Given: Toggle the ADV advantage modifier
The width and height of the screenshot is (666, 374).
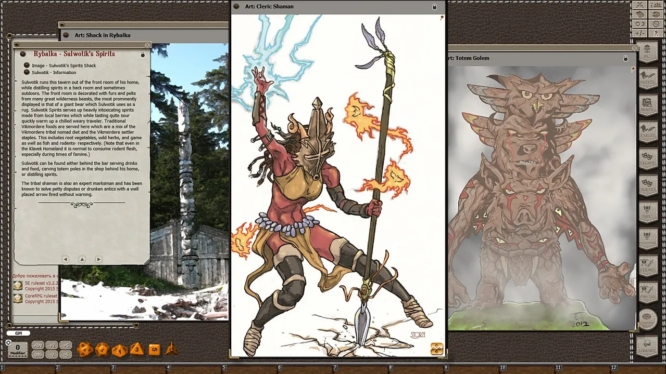Looking at the screenshot, I should tap(38, 345).
